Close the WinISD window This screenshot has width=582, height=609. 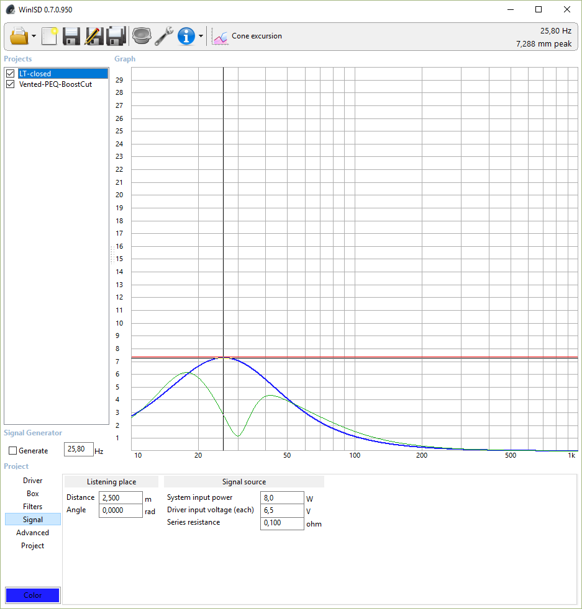pyautogui.click(x=567, y=9)
